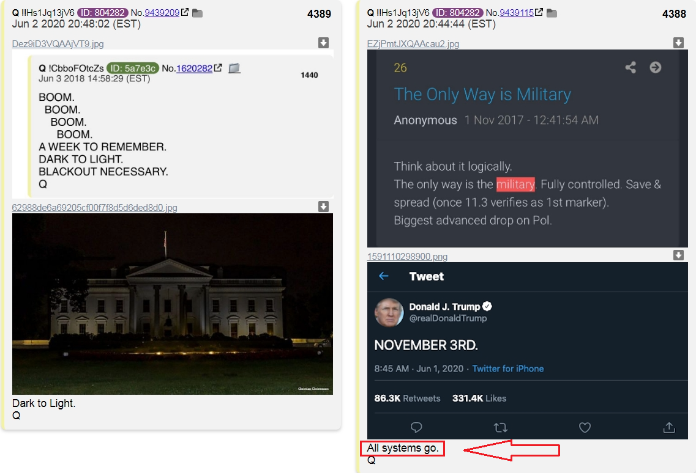The image size is (696, 473).
Task: Click the dark White House photo
Action: 172,304
